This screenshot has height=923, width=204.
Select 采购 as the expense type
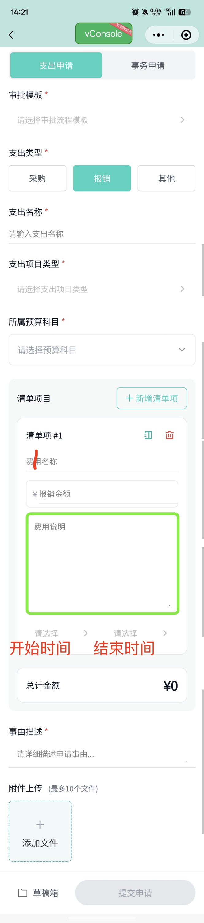pos(37,178)
